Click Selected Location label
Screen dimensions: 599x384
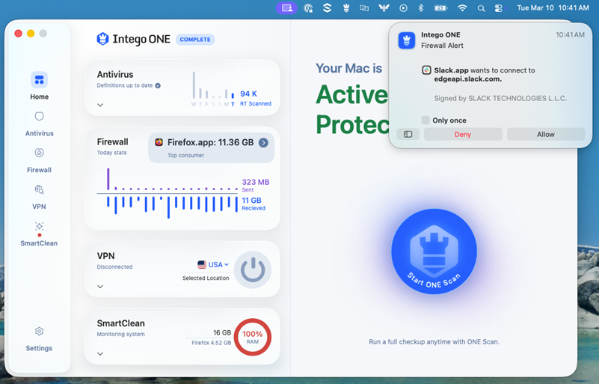click(x=206, y=278)
